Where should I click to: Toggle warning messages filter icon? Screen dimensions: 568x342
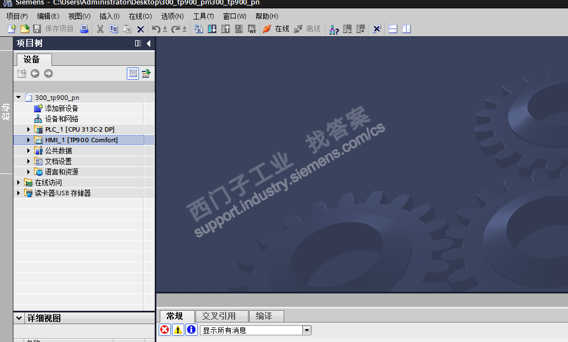pyautogui.click(x=178, y=330)
